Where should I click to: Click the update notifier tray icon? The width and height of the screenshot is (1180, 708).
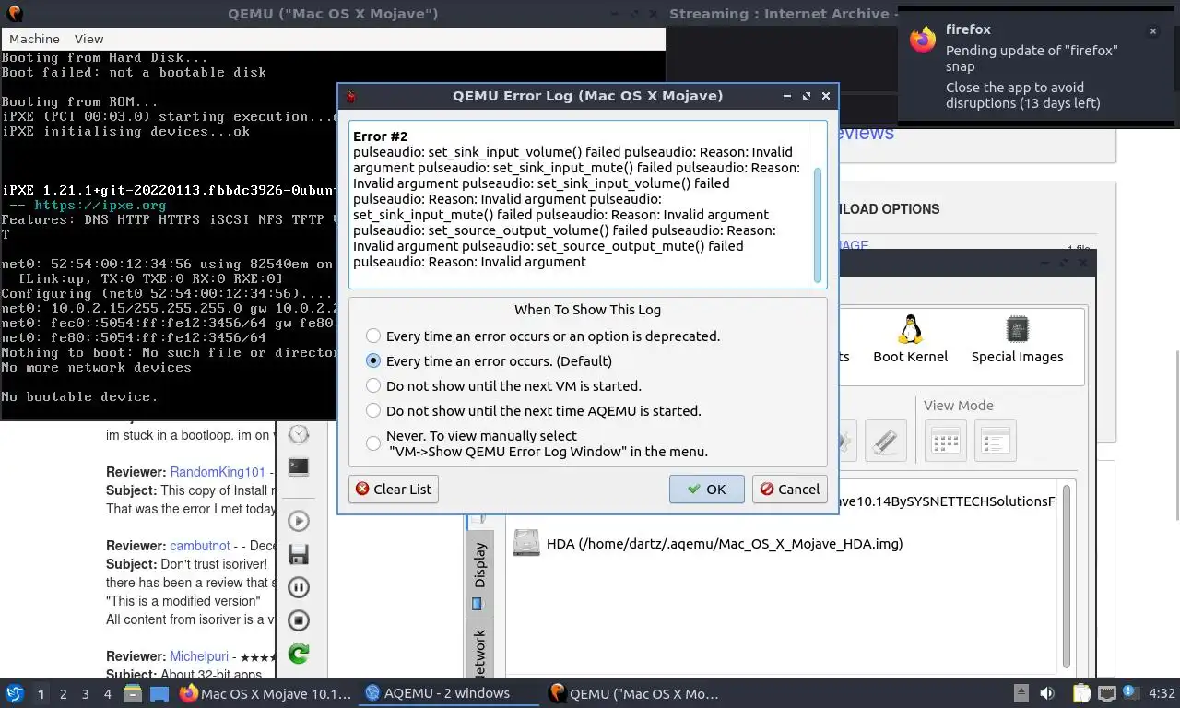click(x=1130, y=693)
